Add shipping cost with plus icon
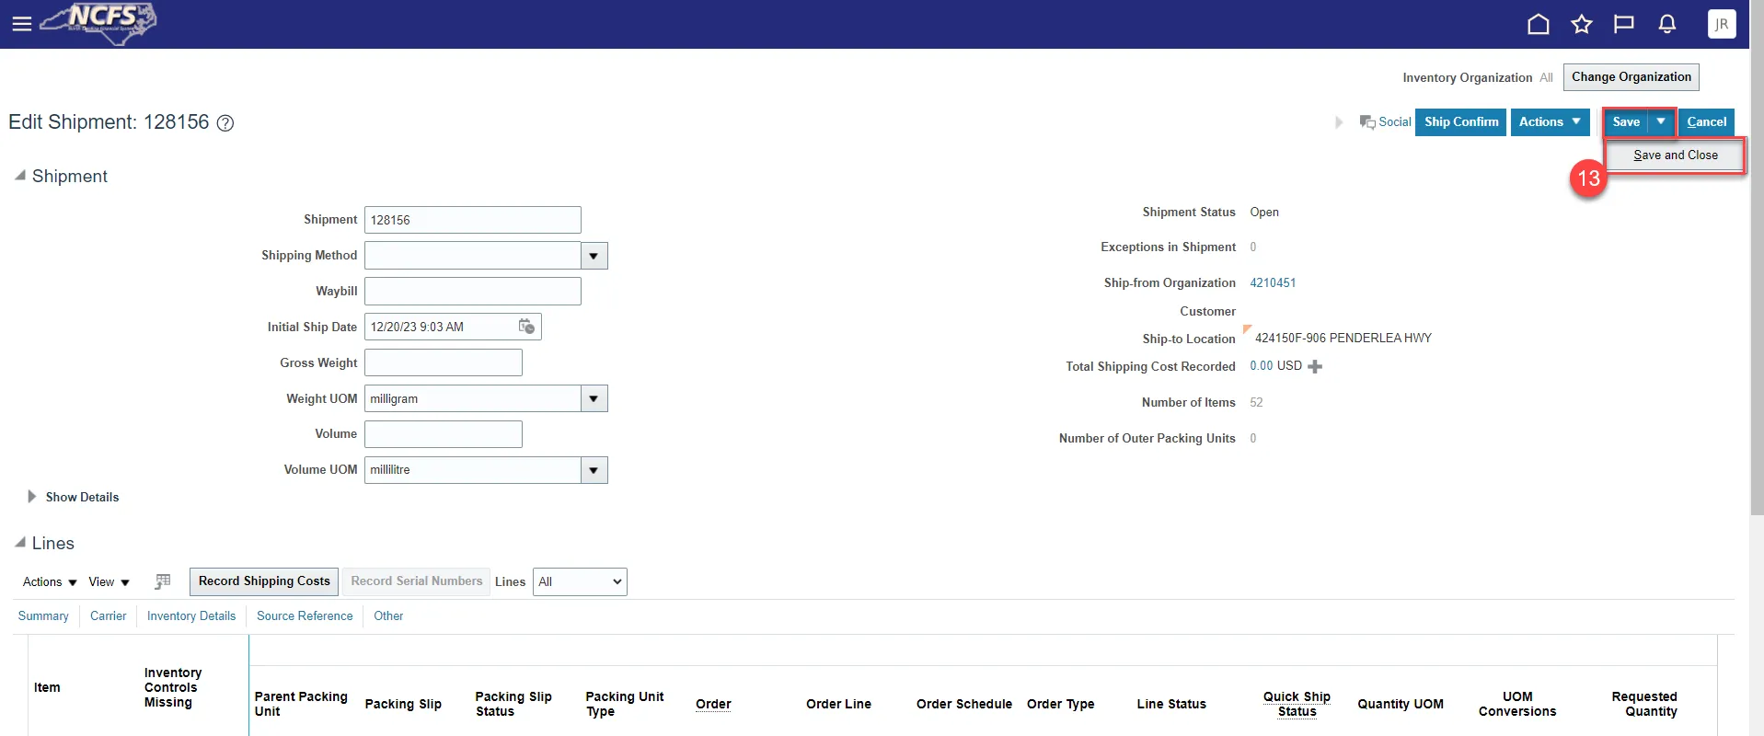The height and width of the screenshot is (736, 1764). [1315, 366]
